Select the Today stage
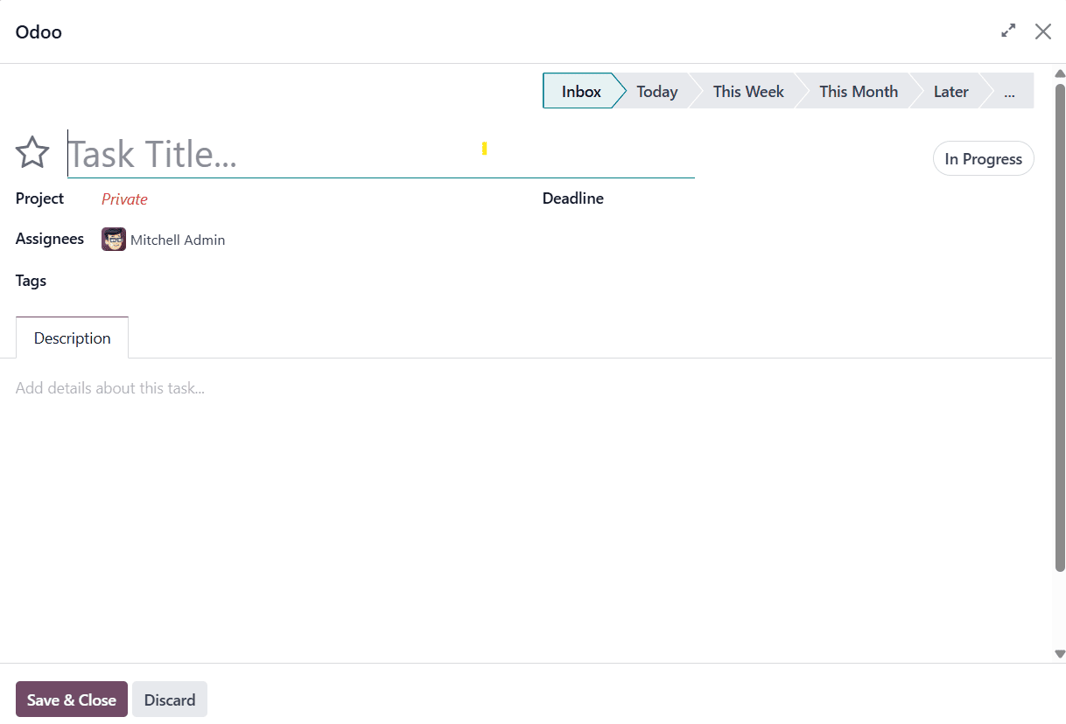 656,91
